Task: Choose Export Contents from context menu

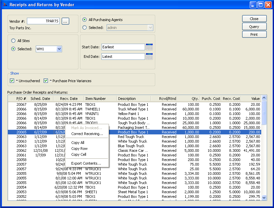Action: (86, 163)
